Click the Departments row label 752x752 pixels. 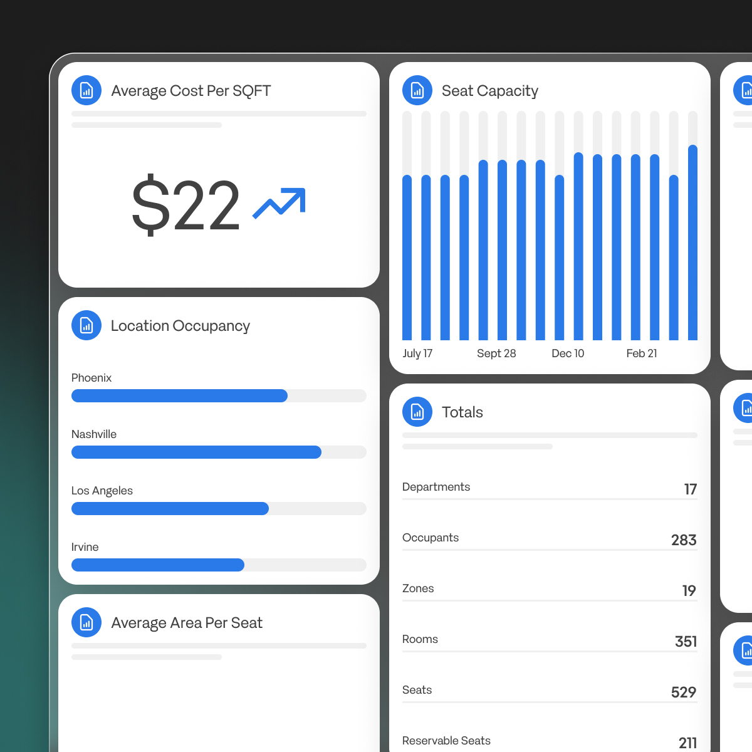click(436, 487)
